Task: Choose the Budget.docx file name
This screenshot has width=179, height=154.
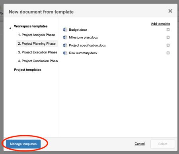Action: [x=78, y=30]
